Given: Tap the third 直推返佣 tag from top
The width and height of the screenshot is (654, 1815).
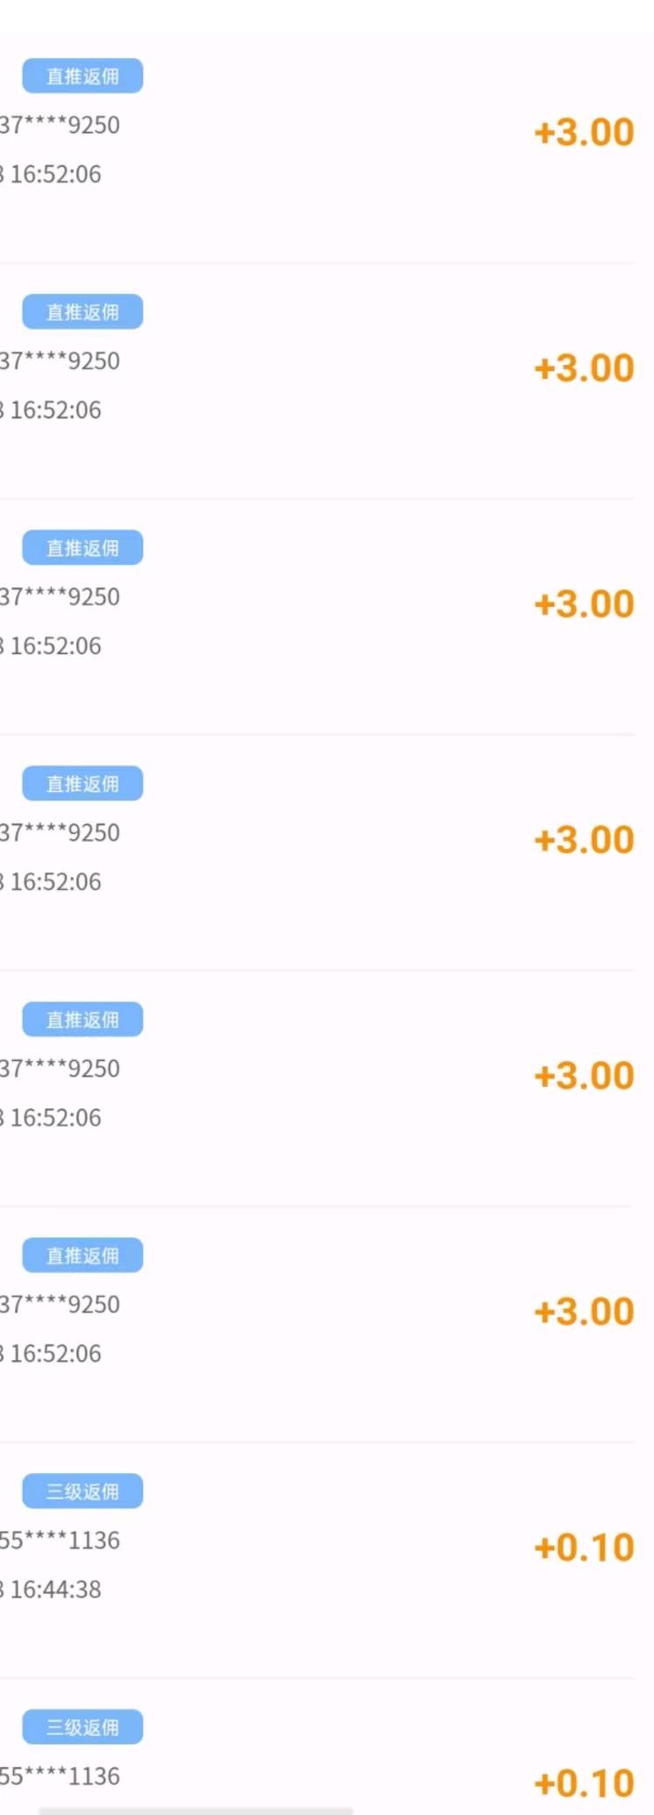Looking at the screenshot, I should tap(82, 548).
